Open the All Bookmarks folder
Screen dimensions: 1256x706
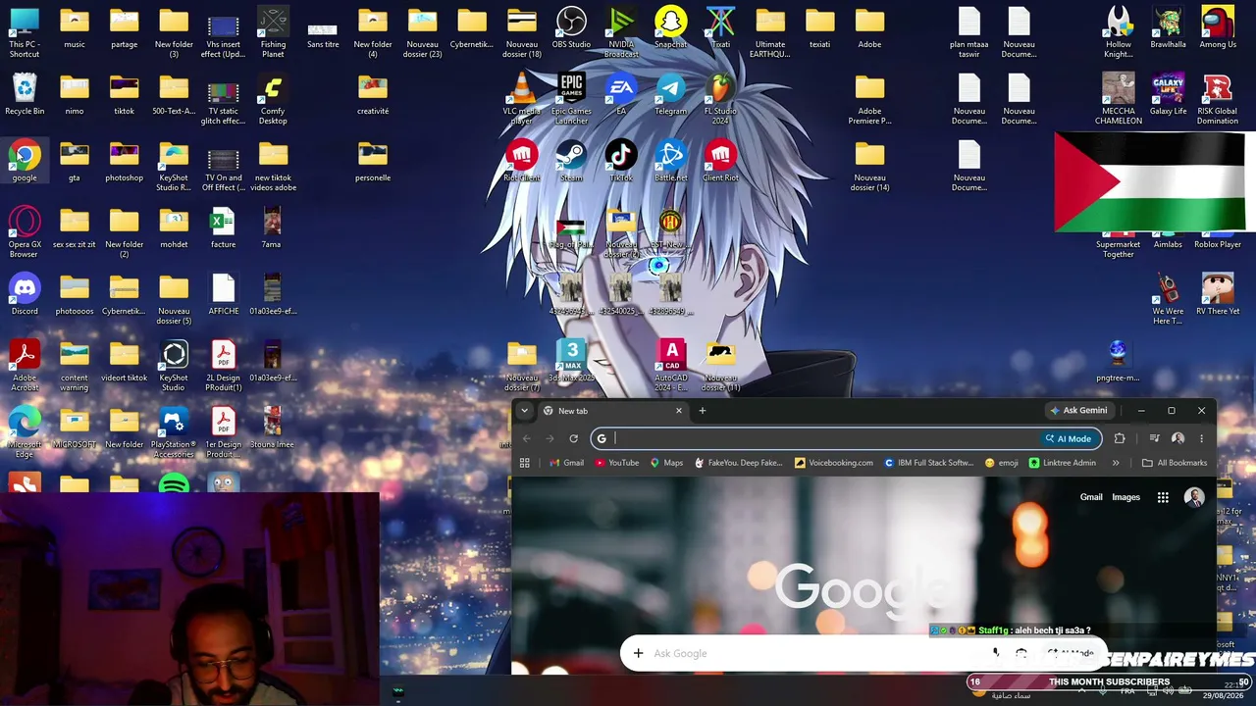click(1175, 463)
